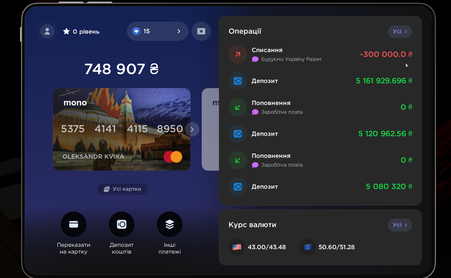This screenshot has height=278, width=451.
Task: Click chevron on Усі in Курс валюти
Action: tap(406, 225)
